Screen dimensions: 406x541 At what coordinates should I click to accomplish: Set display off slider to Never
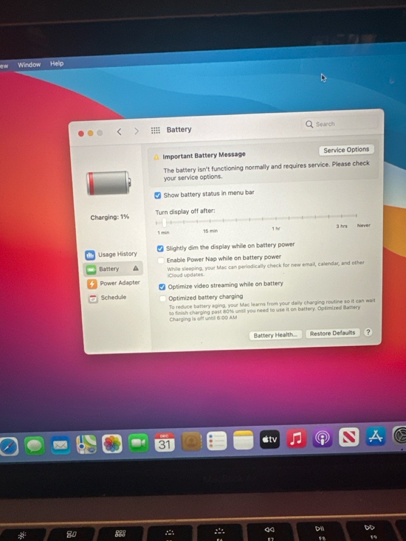pyautogui.click(x=356, y=216)
